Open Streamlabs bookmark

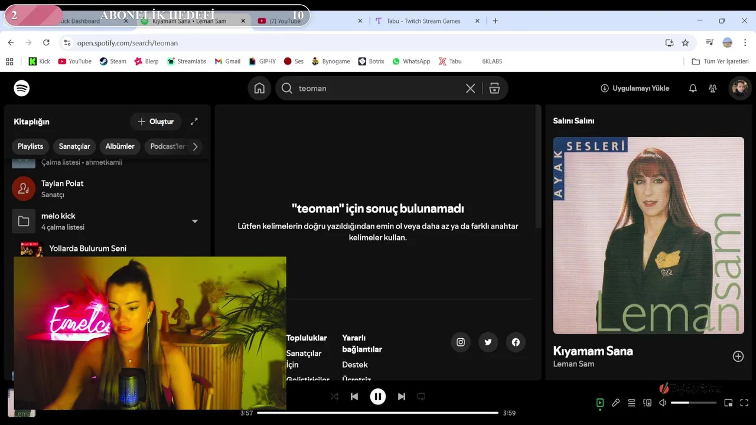coord(187,61)
